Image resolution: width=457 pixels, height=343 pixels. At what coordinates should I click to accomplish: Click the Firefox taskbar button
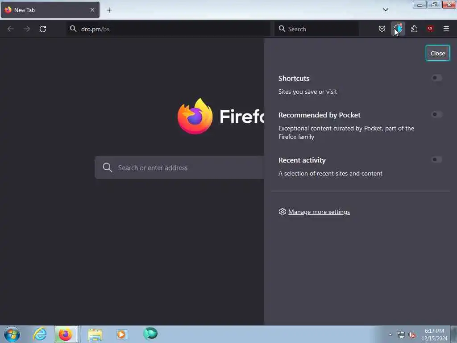click(66, 334)
